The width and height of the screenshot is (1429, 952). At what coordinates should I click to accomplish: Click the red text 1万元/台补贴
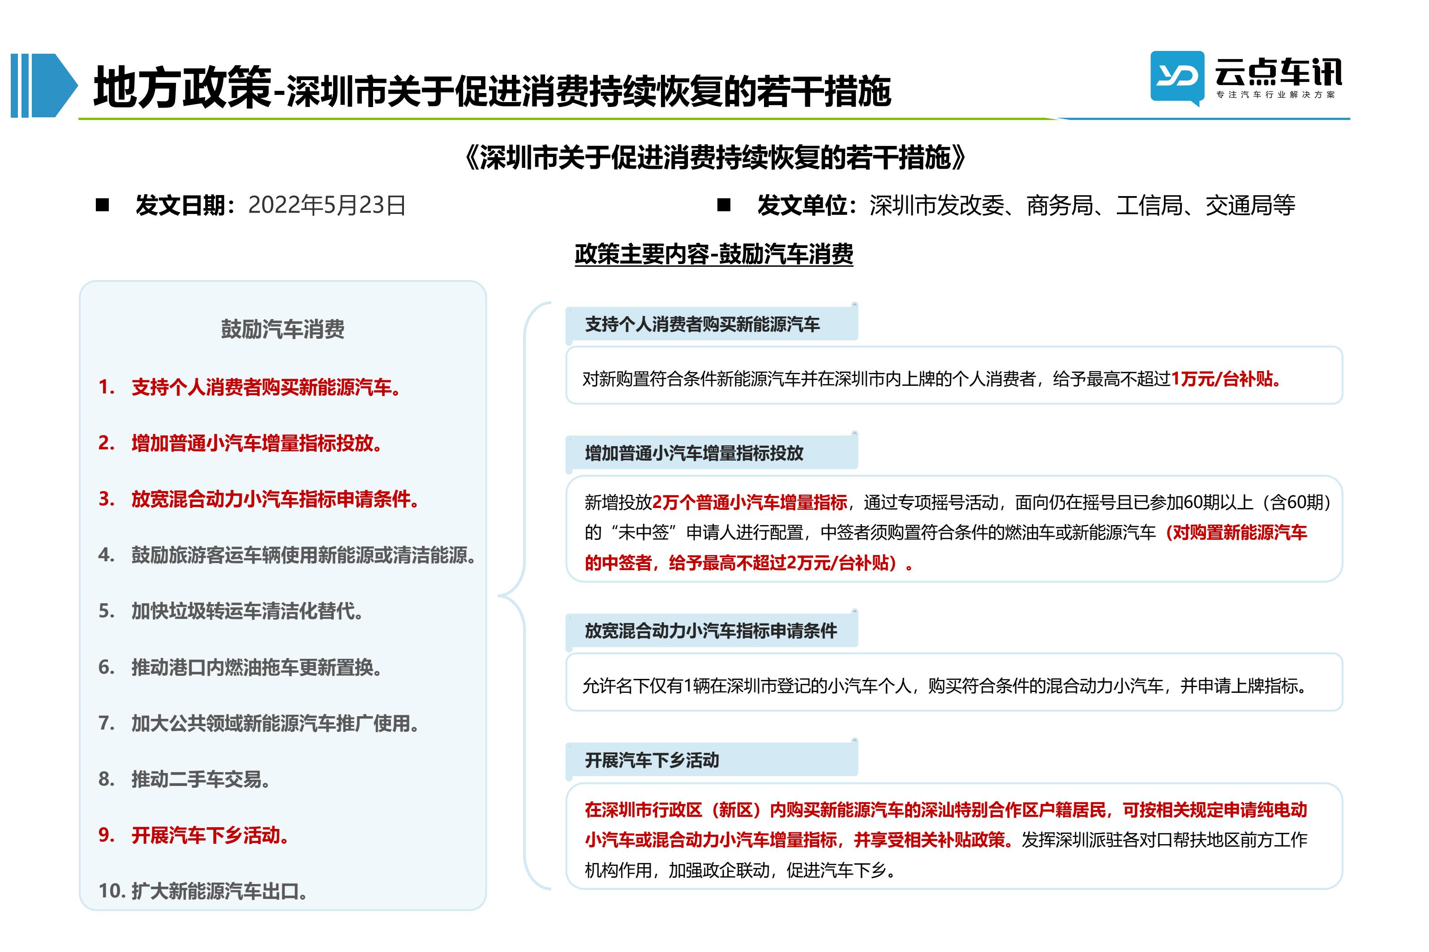point(1226,379)
